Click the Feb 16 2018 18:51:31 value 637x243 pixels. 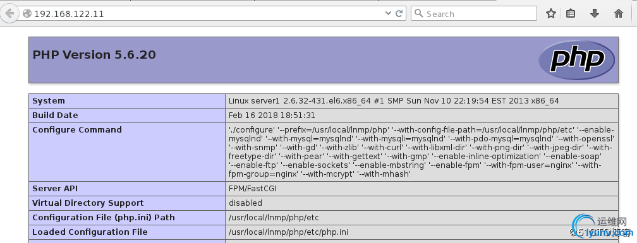(272, 116)
